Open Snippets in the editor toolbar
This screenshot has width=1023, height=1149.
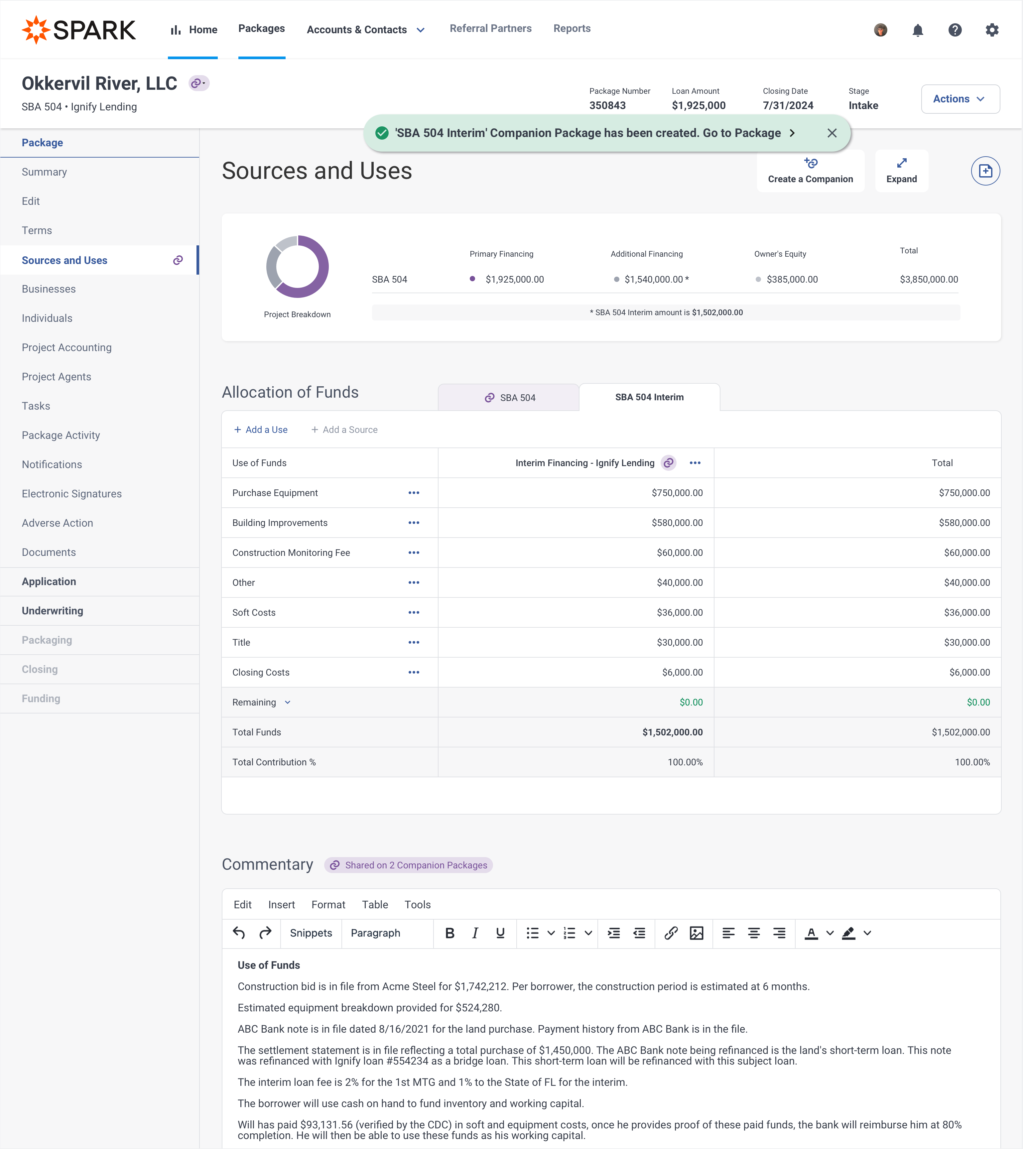[311, 933]
